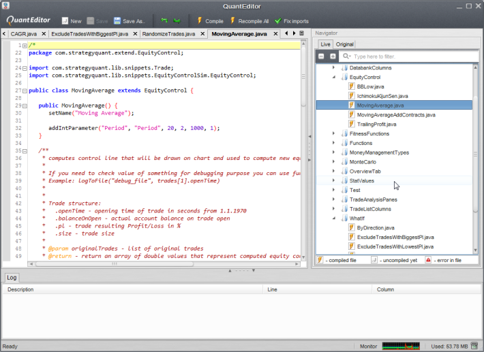Close the CAGR.java tab
This screenshot has height=352, width=484.
(x=44, y=34)
